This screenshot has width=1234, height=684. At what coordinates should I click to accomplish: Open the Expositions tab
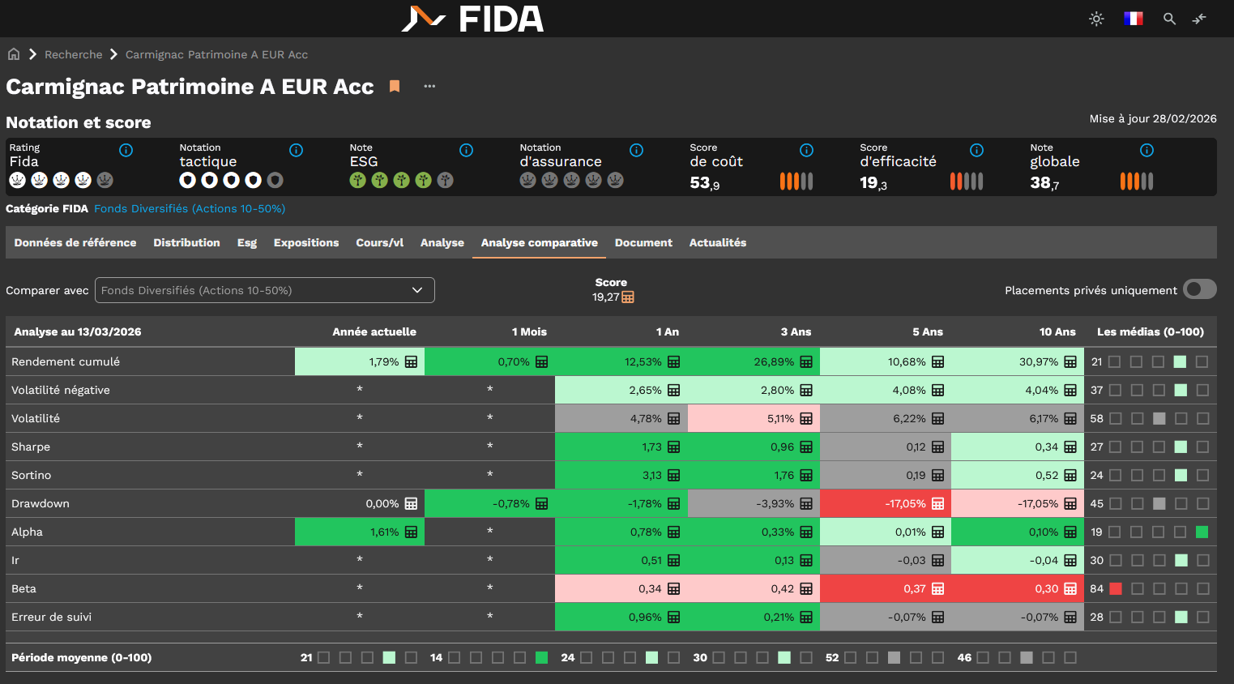pos(305,242)
